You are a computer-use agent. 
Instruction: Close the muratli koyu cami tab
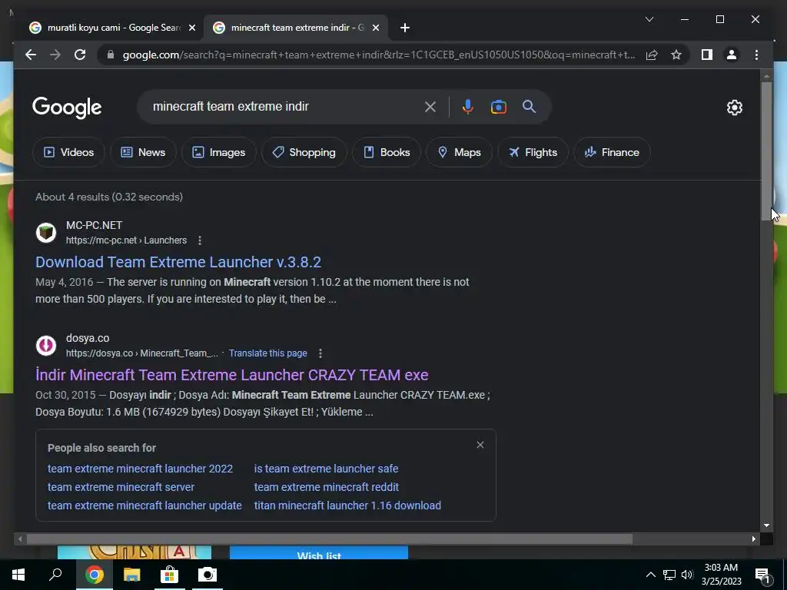pyautogui.click(x=191, y=28)
